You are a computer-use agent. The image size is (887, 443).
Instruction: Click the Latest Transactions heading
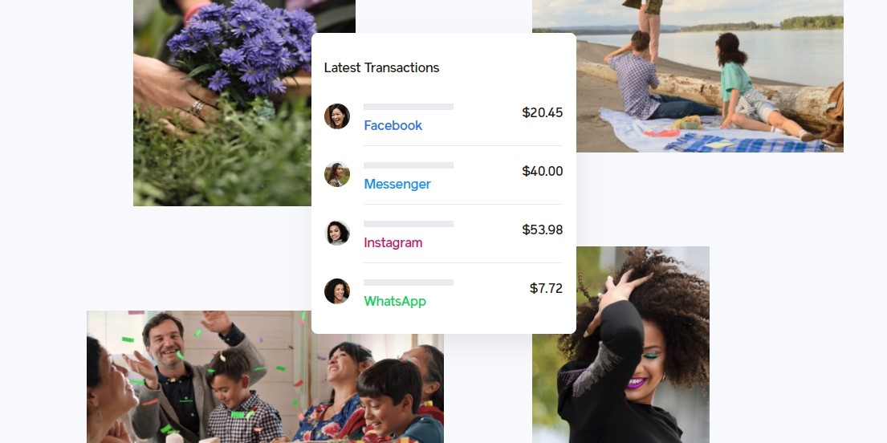click(x=382, y=68)
